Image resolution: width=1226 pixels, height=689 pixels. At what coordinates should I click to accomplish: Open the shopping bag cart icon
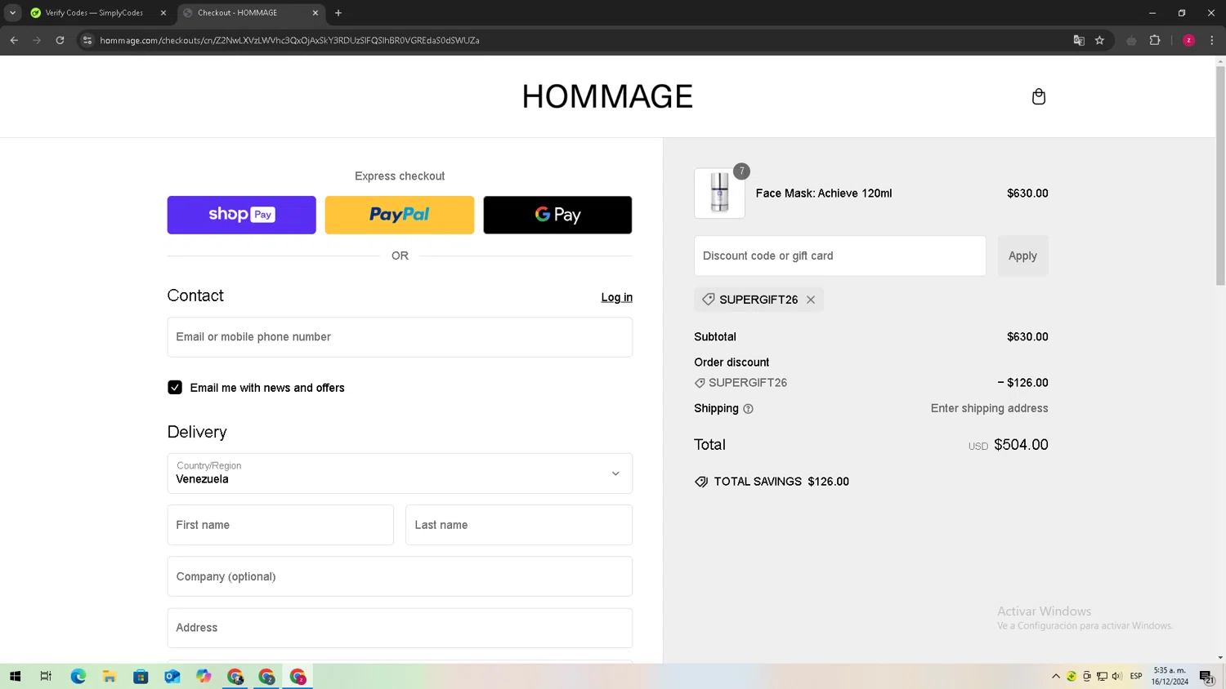click(1039, 96)
